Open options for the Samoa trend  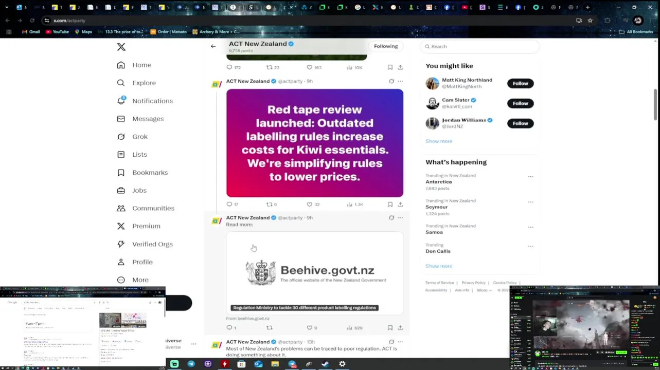[530, 227]
